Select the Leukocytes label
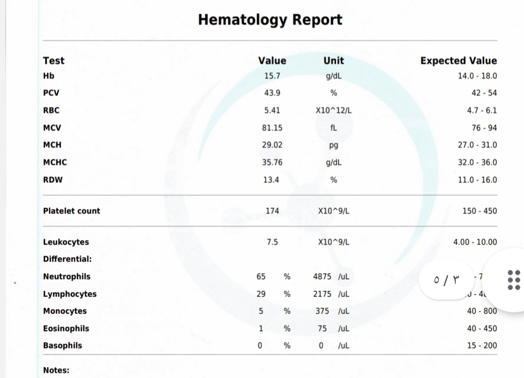The image size is (524, 378). pos(66,242)
